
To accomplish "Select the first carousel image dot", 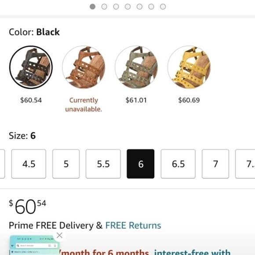I will click(92, 7).
